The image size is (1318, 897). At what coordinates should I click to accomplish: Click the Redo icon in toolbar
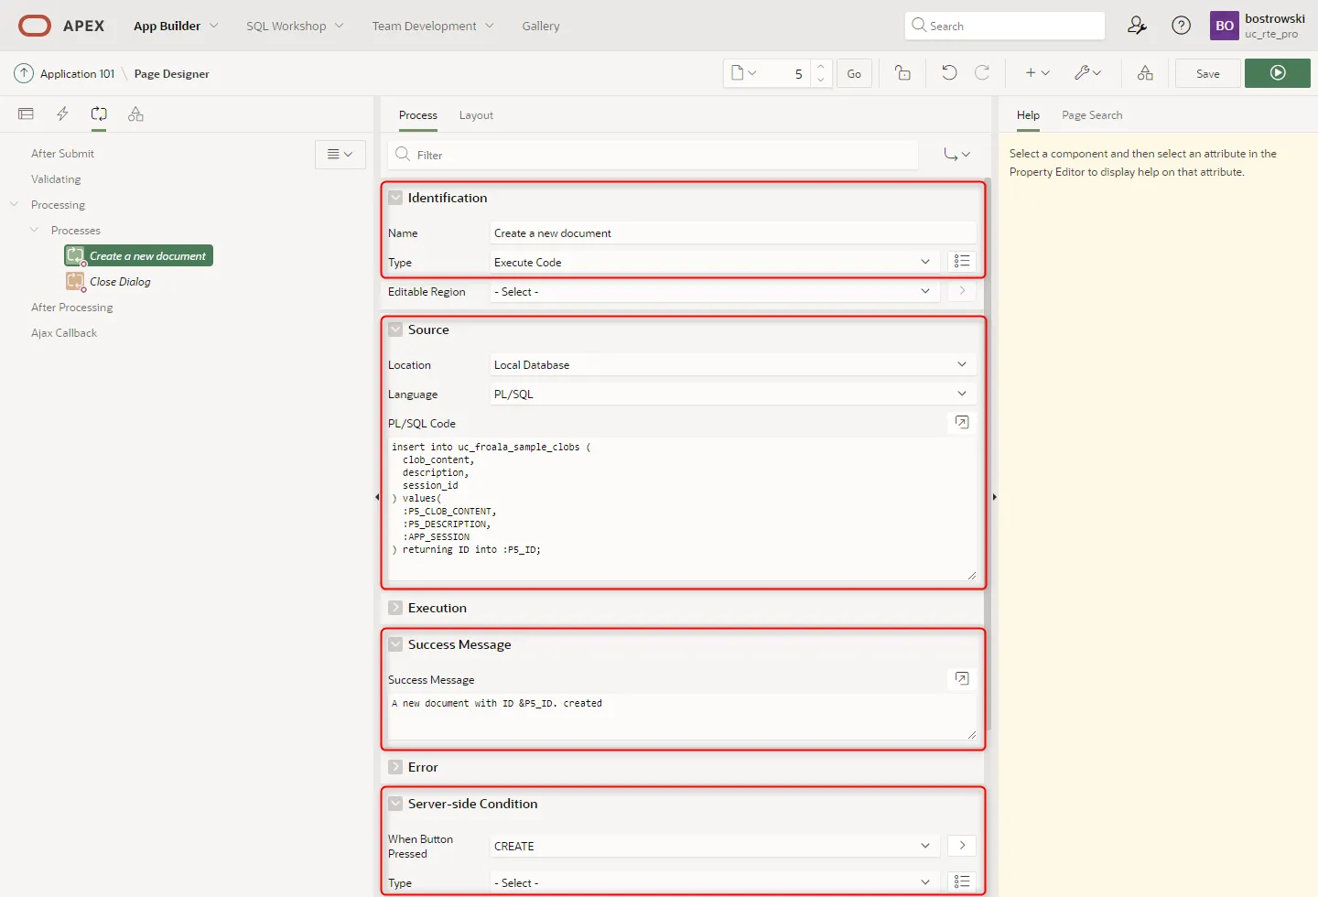(982, 73)
